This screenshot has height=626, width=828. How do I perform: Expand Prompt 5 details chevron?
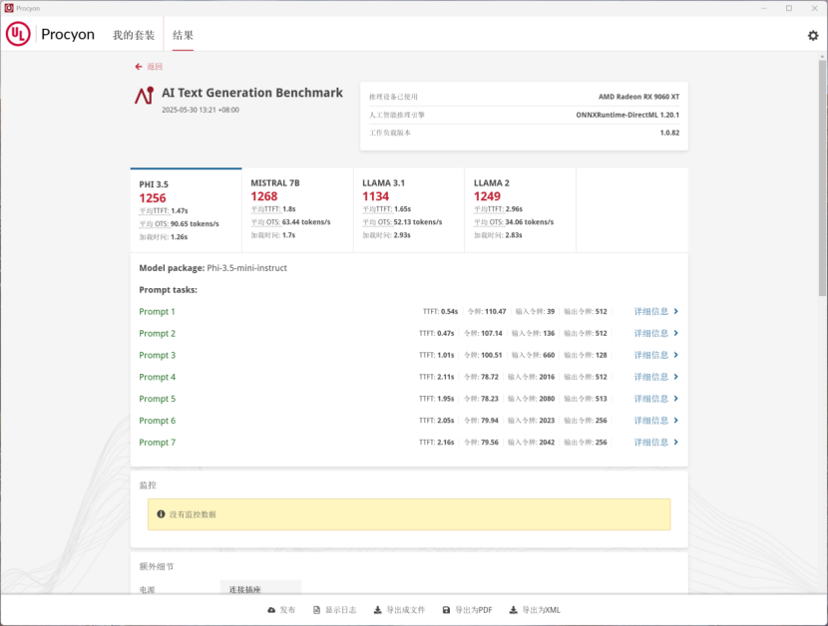[676, 399]
